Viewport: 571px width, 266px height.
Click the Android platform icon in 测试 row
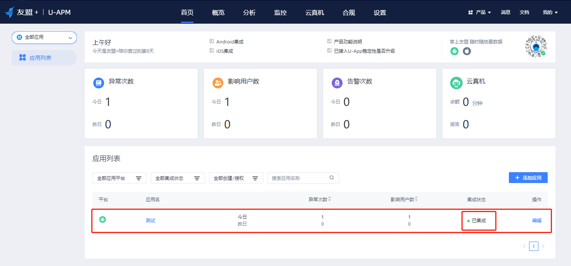tap(103, 219)
